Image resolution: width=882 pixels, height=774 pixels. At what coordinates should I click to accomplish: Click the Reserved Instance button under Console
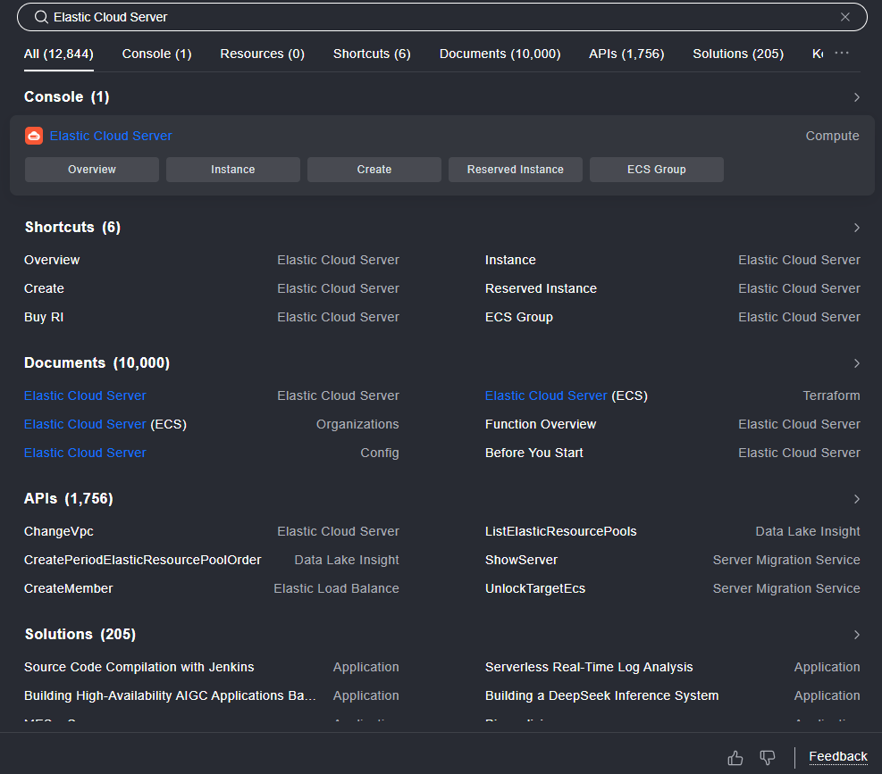tap(516, 170)
